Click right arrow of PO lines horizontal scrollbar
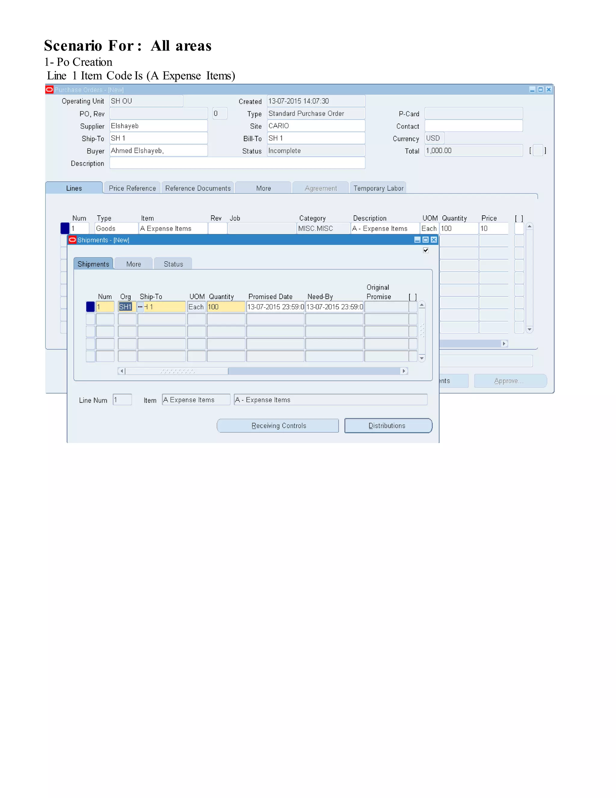616x798 pixels. click(x=504, y=344)
